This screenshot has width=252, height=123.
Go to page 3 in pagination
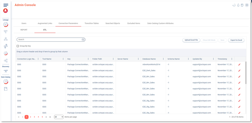[x=34, y=117]
